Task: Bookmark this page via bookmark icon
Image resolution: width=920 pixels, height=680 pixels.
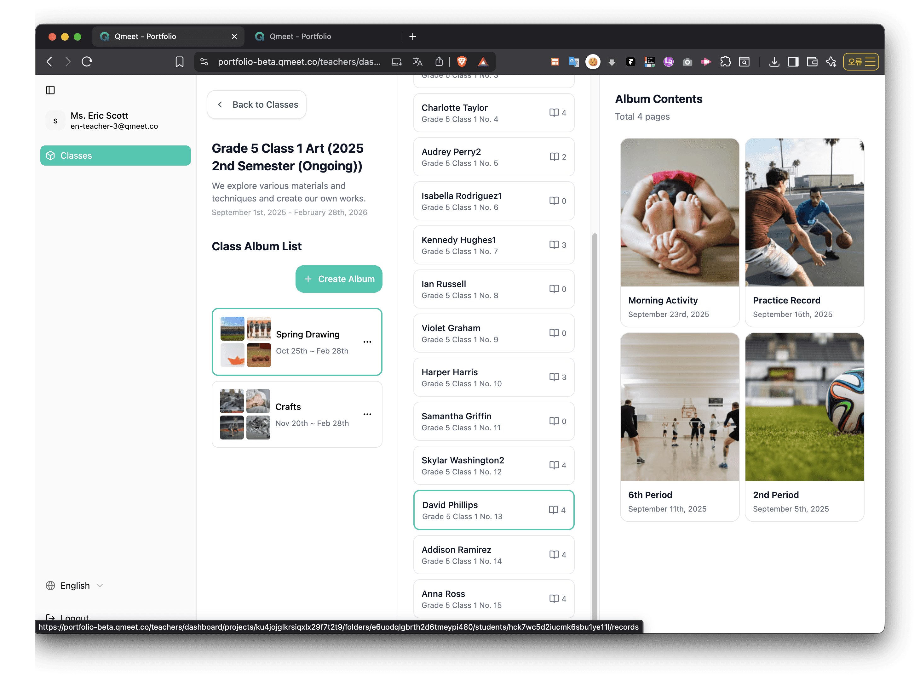Action: [179, 62]
